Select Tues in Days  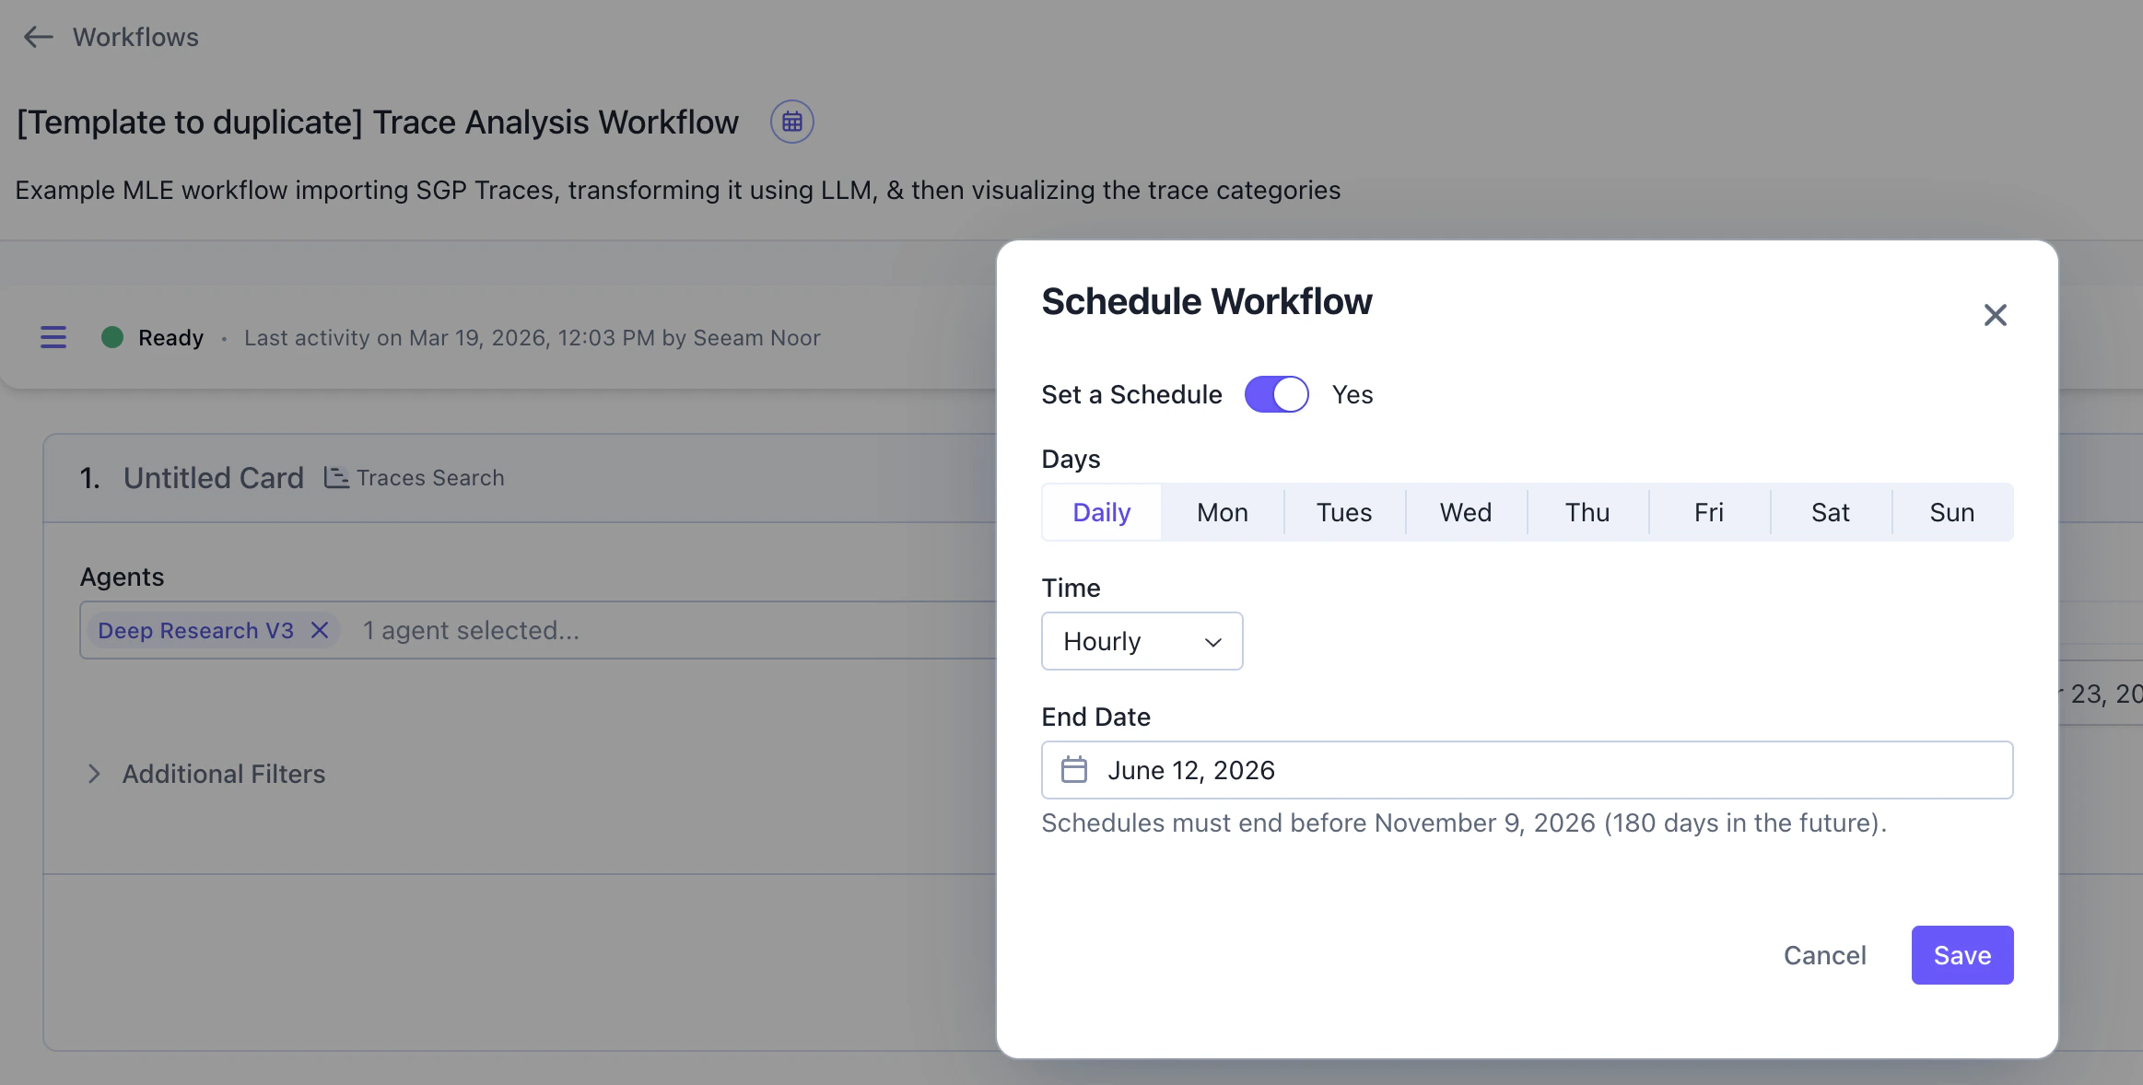pos(1344,512)
